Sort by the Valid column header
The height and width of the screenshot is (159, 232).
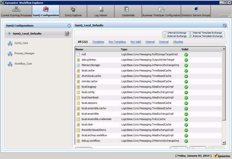pyautogui.click(x=185, y=49)
